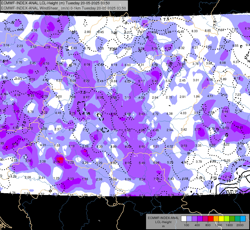Click the legend tick label 400

(x=197, y=225)
